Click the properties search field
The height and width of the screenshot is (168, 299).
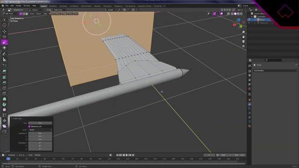pos(273,60)
